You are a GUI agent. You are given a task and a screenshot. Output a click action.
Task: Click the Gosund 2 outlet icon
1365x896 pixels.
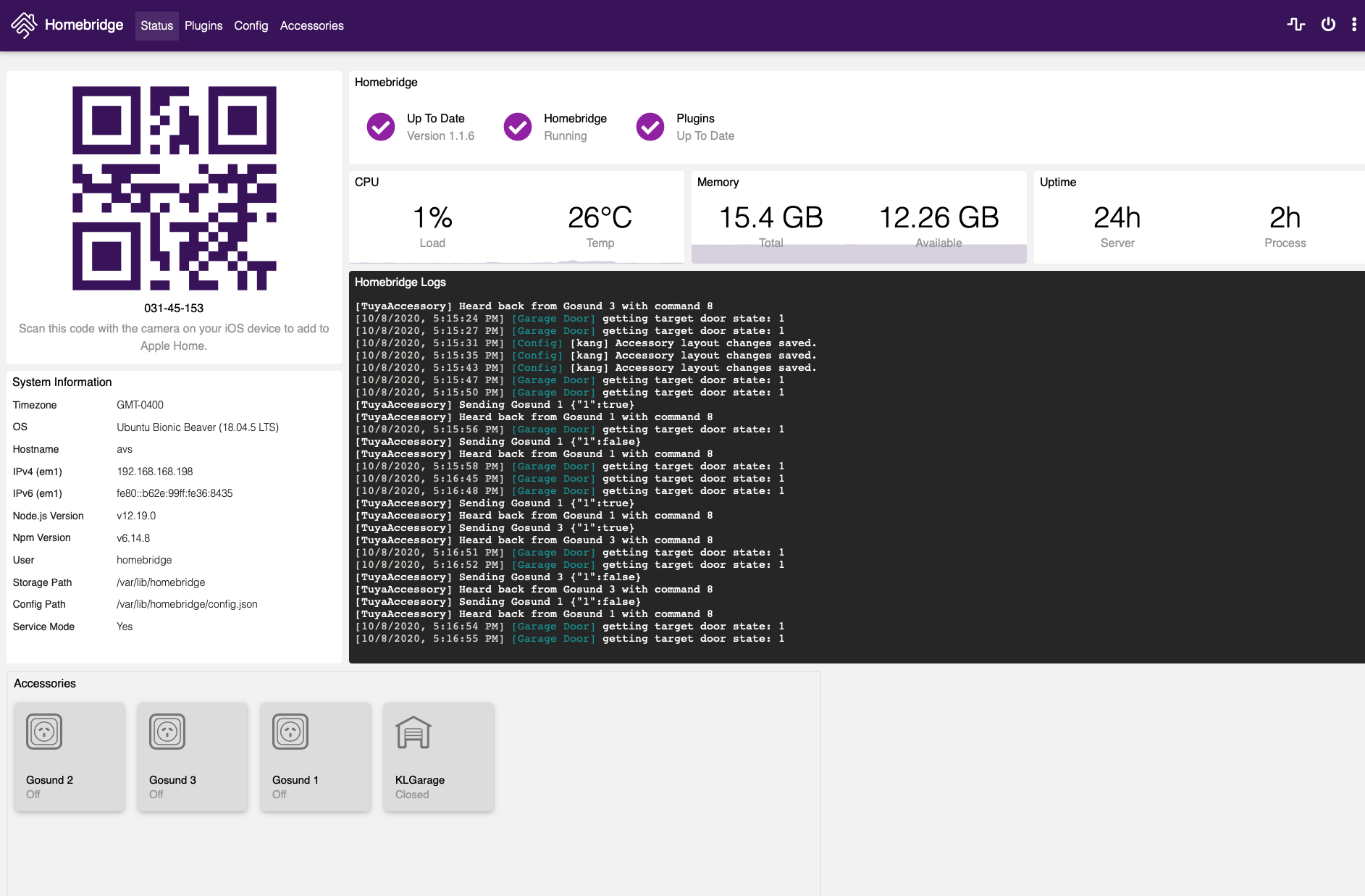point(44,732)
